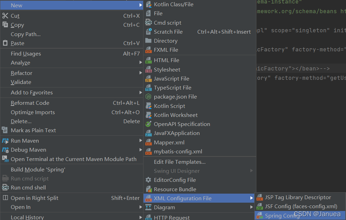The image size is (346, 220).
Task: Expand the Refactor submenu arrow
Action: 141,73
